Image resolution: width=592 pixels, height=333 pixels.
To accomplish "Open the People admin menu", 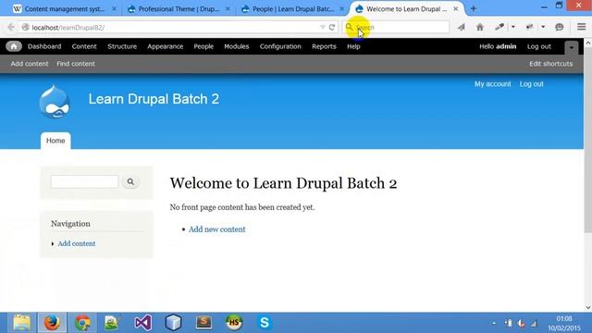I will [x=203, y=46].
